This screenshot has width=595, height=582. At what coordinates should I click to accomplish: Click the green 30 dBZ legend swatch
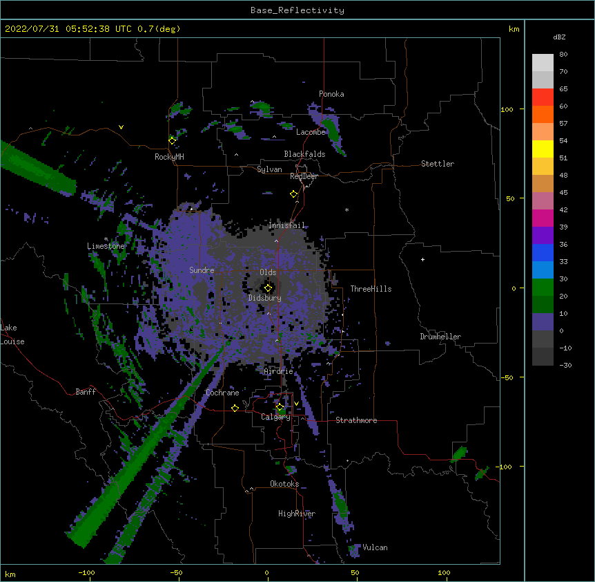(x=543, y=288)
